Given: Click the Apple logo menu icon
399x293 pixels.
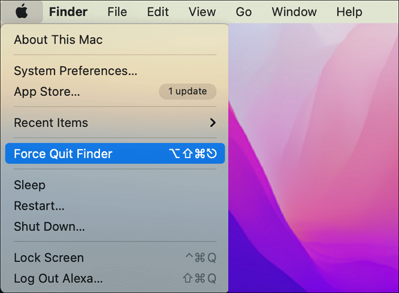Looking at the screenshot, I should [x=22, y=11].
